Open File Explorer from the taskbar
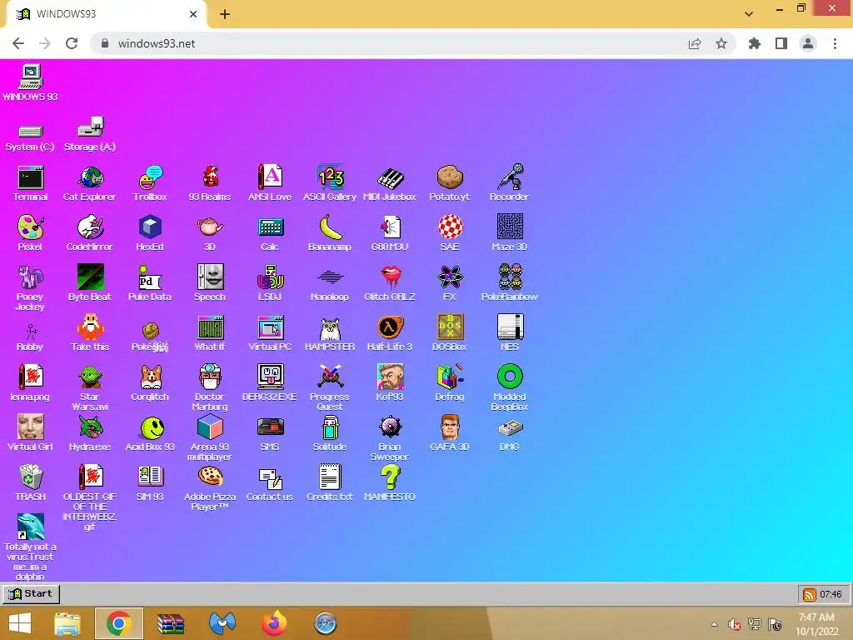The height and width of the screenshot is (640, 853). tap(67, 623)
